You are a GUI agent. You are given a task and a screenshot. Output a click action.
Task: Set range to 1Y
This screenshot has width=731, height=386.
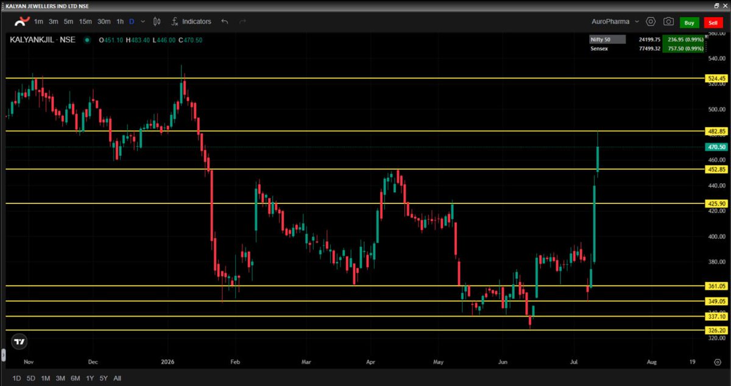pos(90,378)
